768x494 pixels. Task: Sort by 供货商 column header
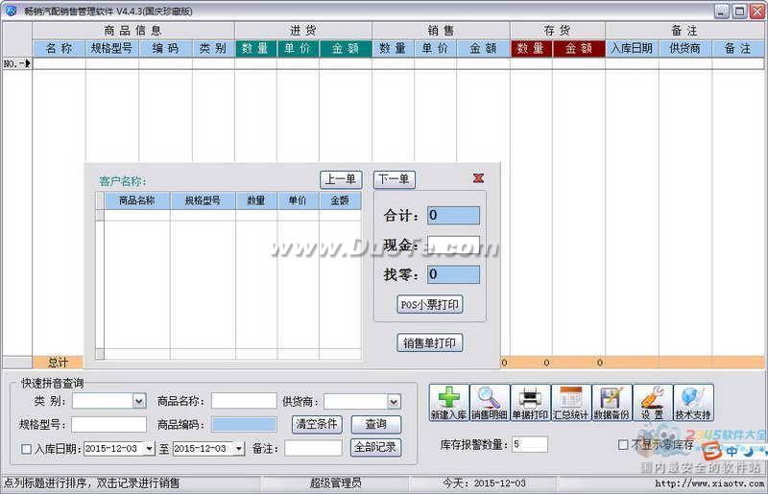coord(684,48)
